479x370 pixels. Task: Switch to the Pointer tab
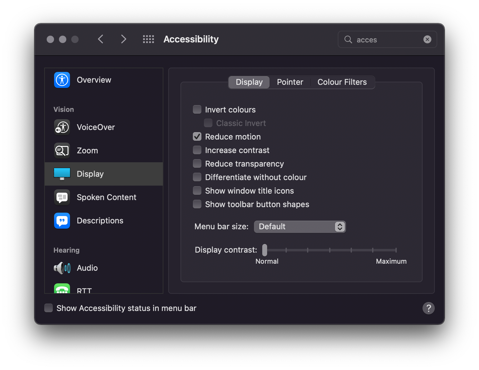290,82
